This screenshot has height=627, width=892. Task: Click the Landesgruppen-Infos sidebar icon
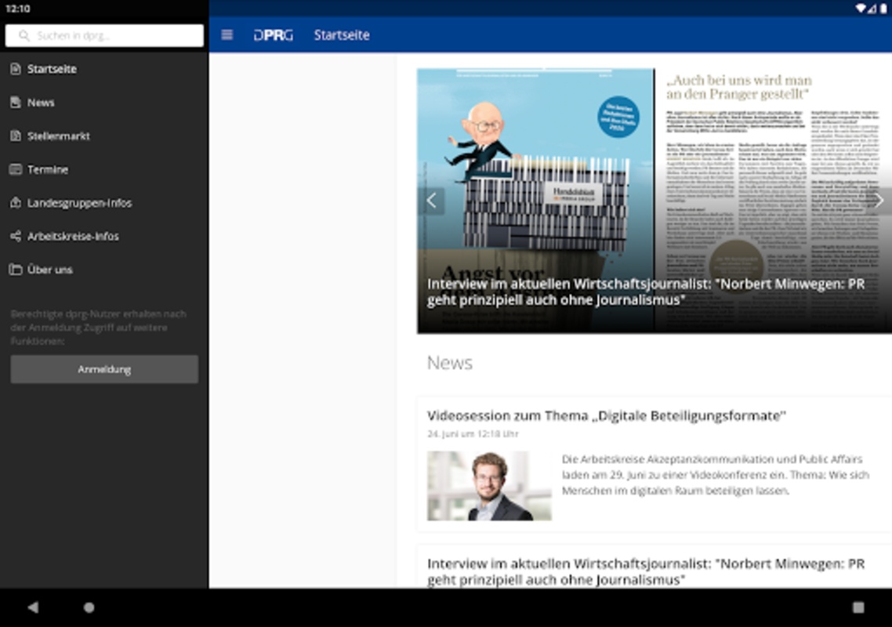pyautogui.click(x=16, y=202)
